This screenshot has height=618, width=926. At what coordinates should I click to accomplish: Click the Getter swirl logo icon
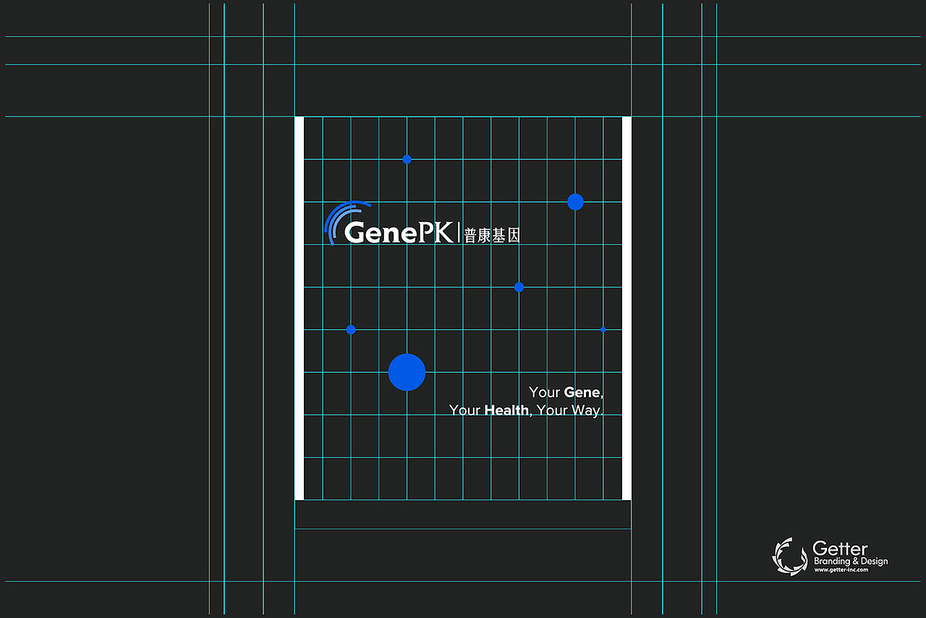coord(790,556)
